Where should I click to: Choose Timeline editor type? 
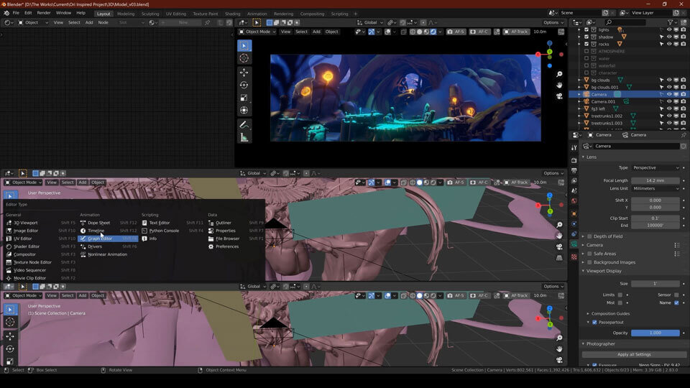(108, 231)
